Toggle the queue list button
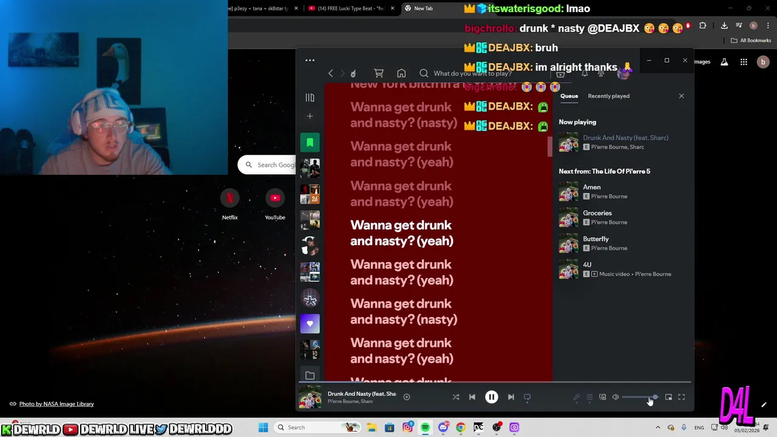Screen dimensions: 777x437 [589, 398]
